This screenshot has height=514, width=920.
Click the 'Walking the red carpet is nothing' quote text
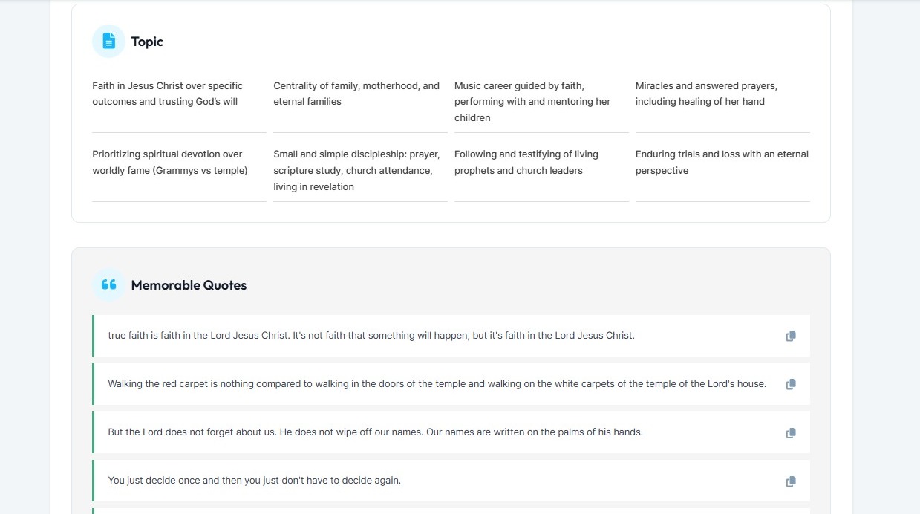coord(437,384)
